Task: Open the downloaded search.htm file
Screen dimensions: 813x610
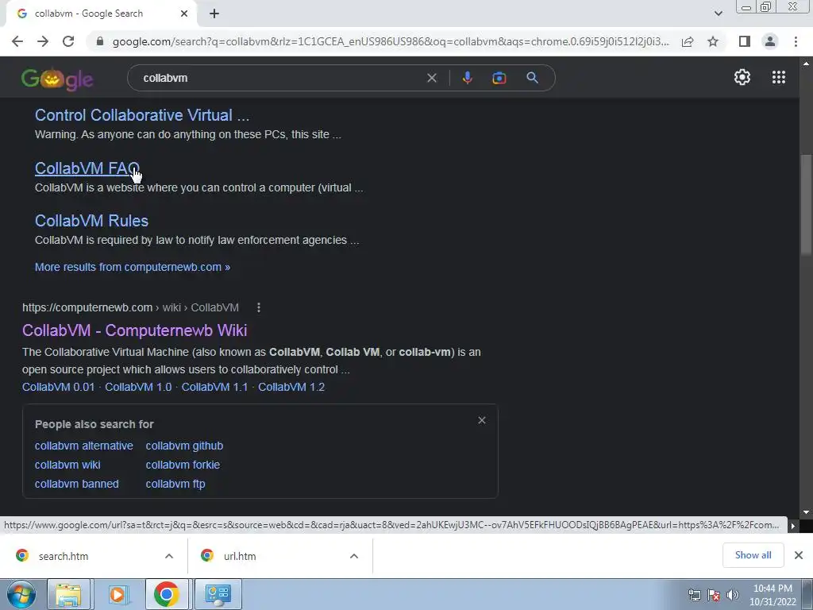Action: coord(64,556)
